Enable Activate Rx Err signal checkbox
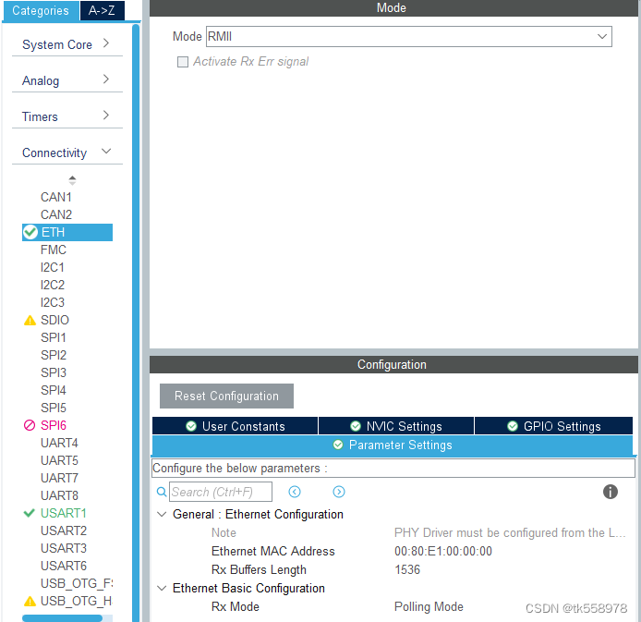Viewport: 641px width, 622px height. tap(183, 62)
